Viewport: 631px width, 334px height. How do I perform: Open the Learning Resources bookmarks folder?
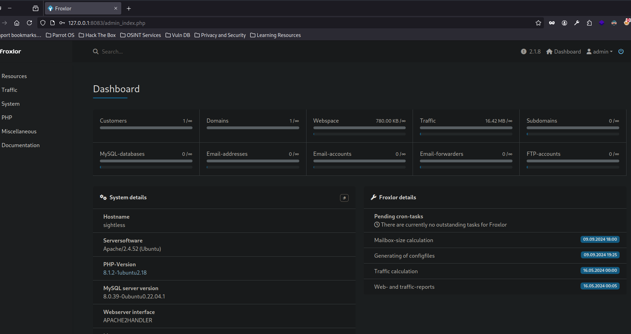pos(275,35)
